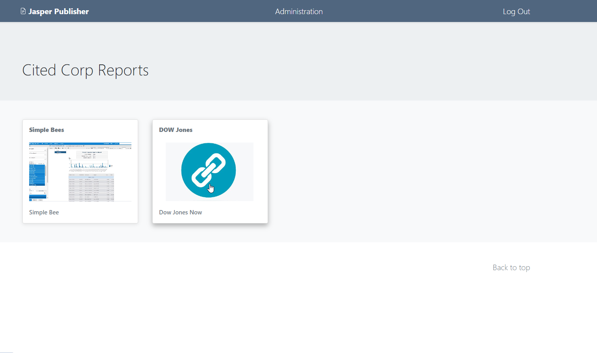
Task: Select the DOW Jones card title
Action: (x=176, y=130)
